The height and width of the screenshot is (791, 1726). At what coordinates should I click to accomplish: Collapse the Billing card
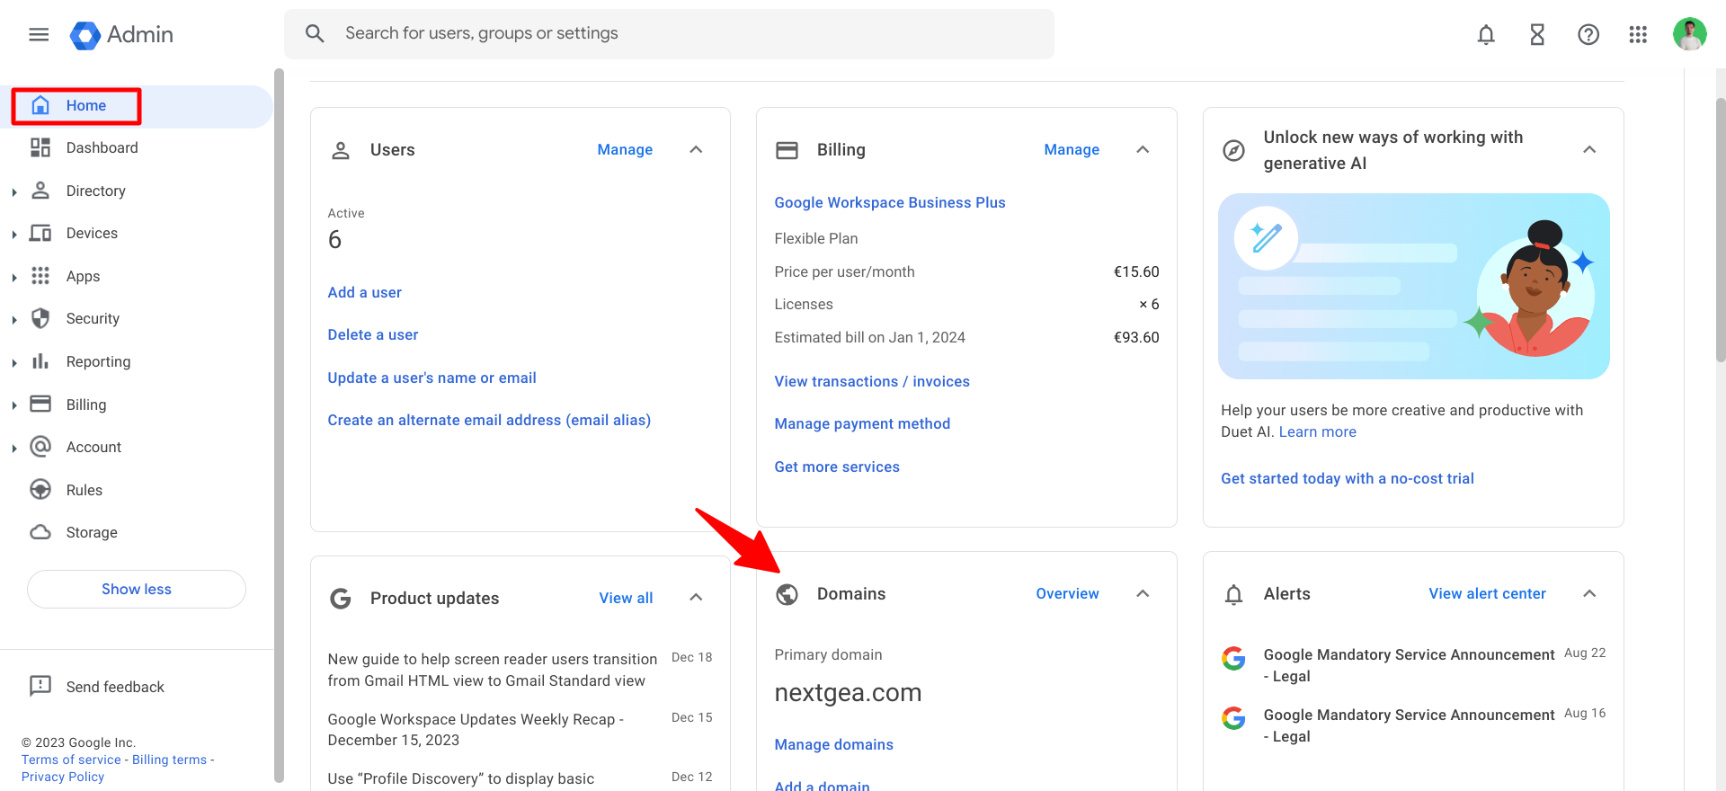point(1143,149)
